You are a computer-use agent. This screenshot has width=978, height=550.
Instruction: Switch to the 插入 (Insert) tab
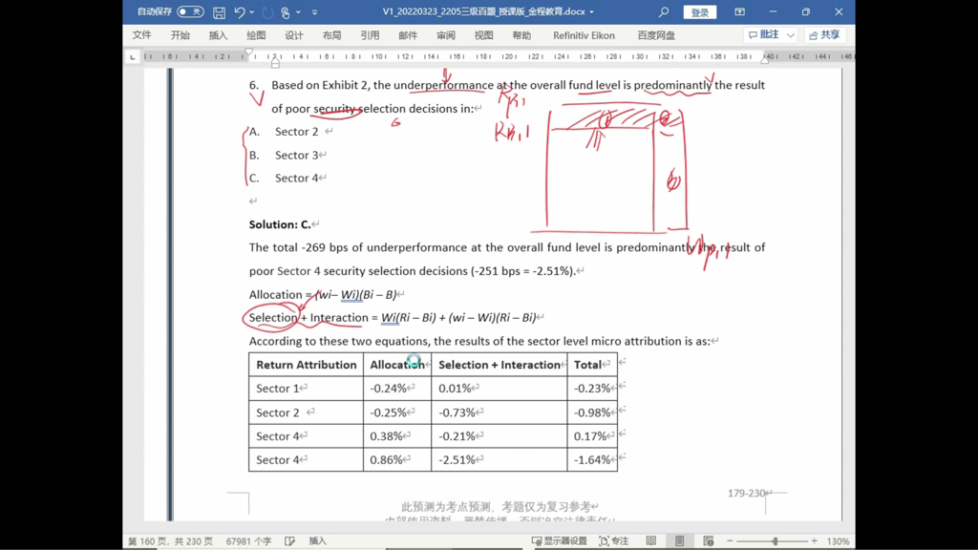(x=219, y=35)
